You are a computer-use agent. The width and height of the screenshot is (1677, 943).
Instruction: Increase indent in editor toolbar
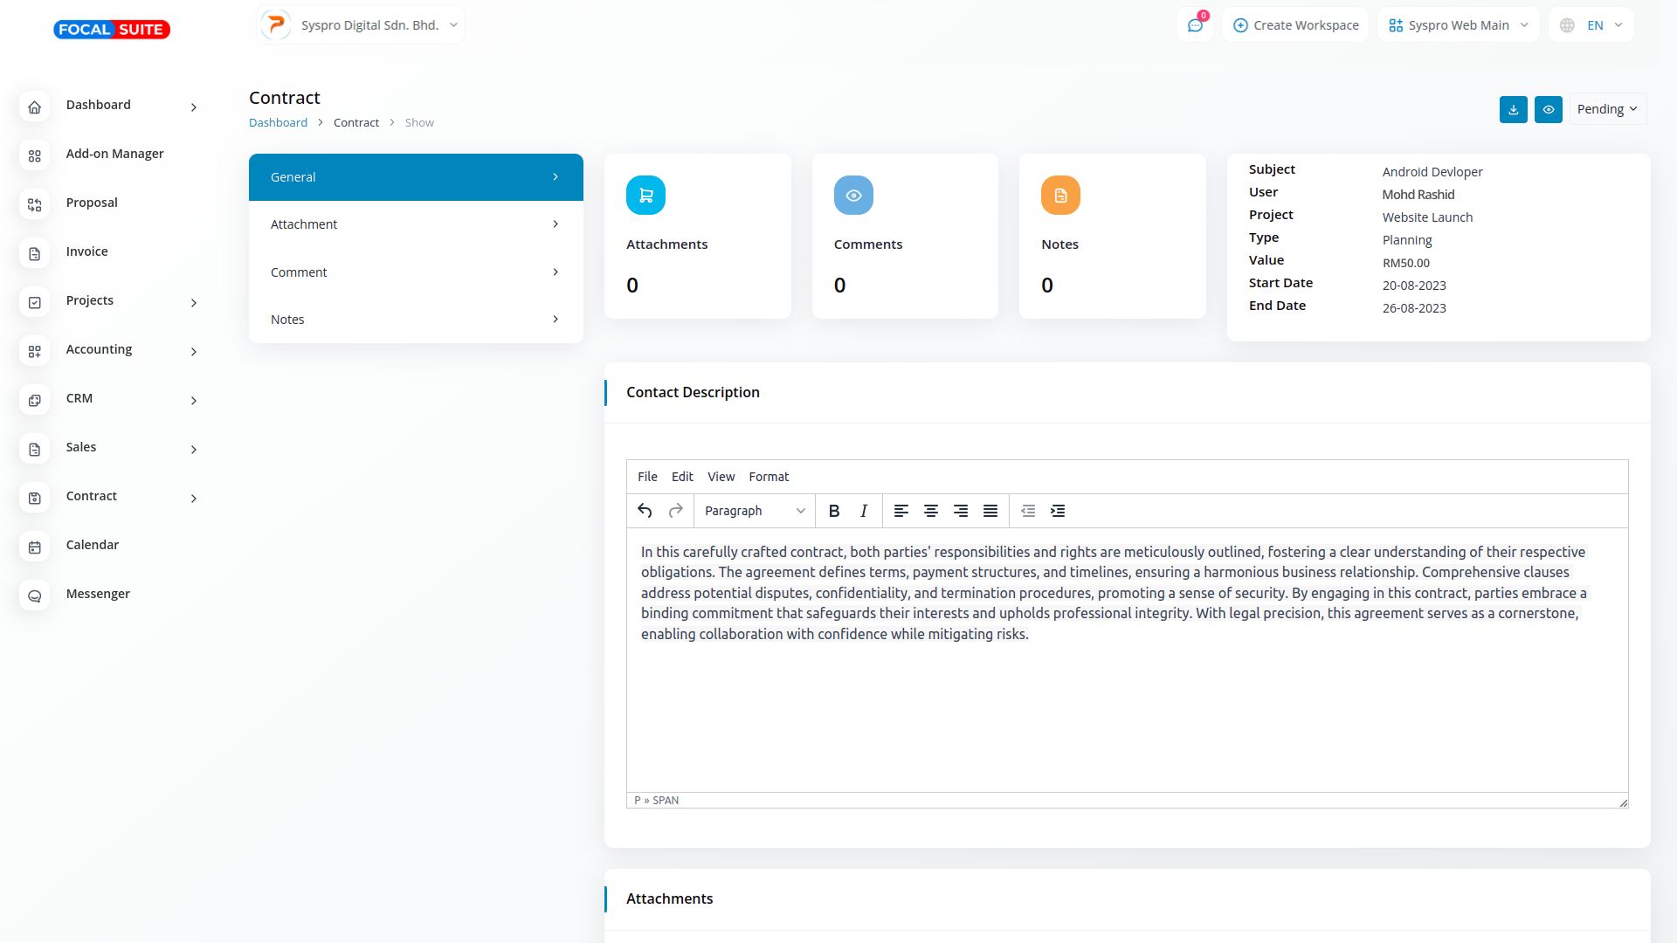coord(1058,511)
